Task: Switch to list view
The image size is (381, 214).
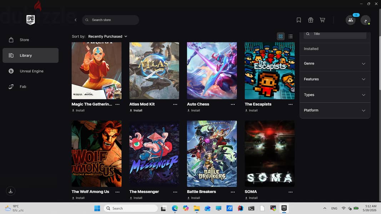Action: [x=290, y=36]
